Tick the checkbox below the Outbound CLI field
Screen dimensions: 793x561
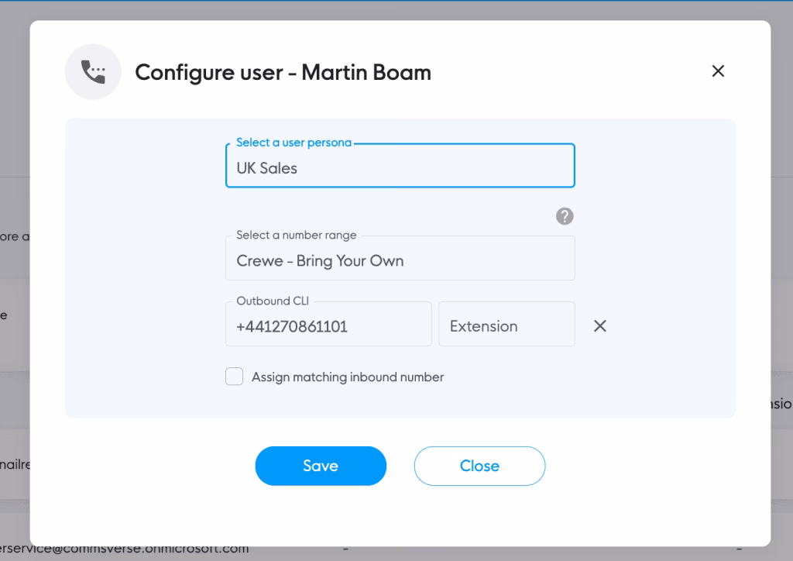click(234, 376)
